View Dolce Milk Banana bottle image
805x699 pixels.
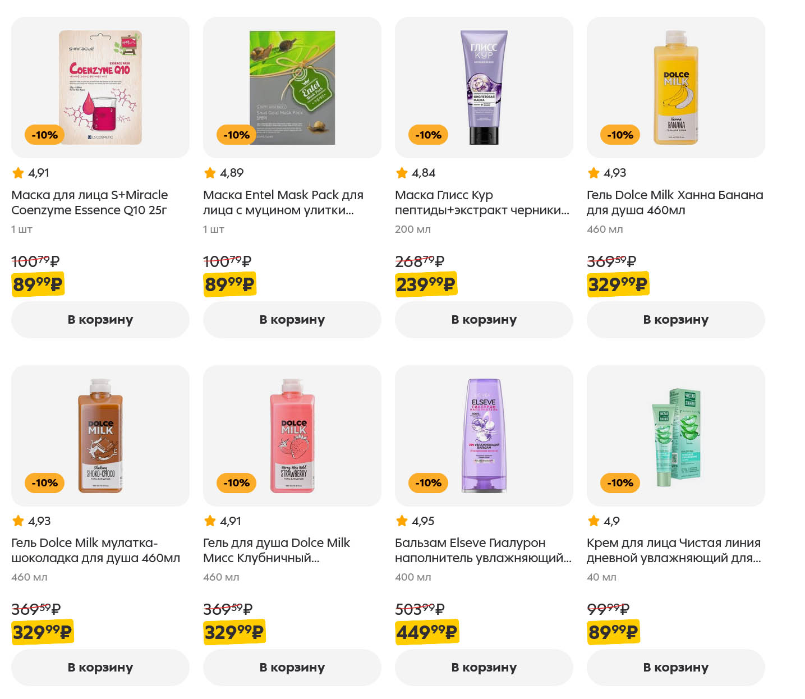(x=676, y=88)
